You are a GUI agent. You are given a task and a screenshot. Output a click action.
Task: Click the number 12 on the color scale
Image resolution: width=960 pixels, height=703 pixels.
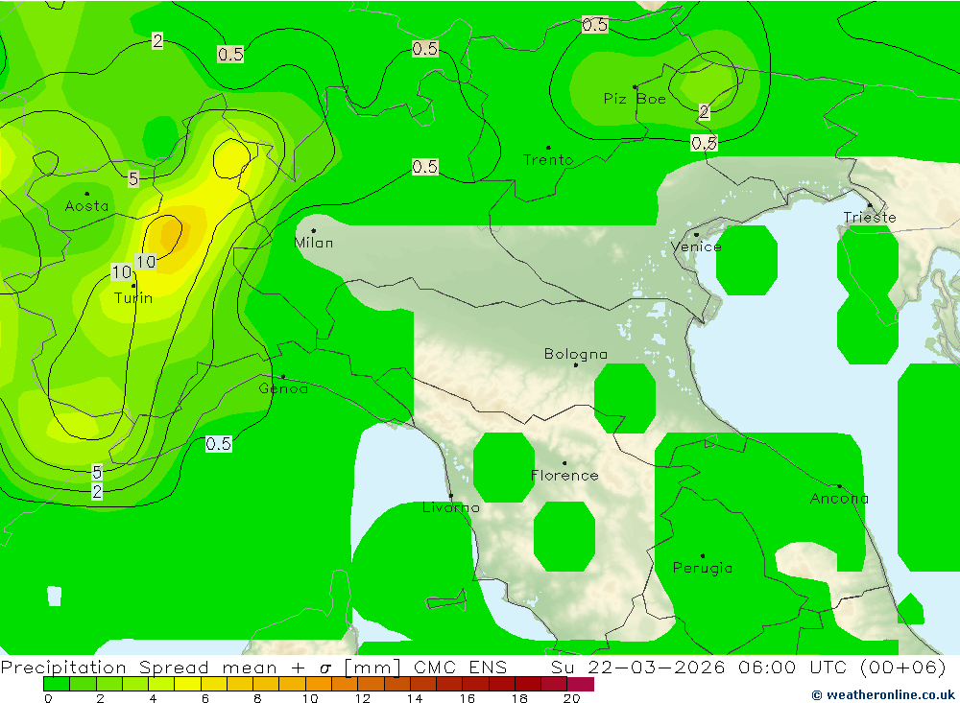pyautogui.click(x=363, y=698)
